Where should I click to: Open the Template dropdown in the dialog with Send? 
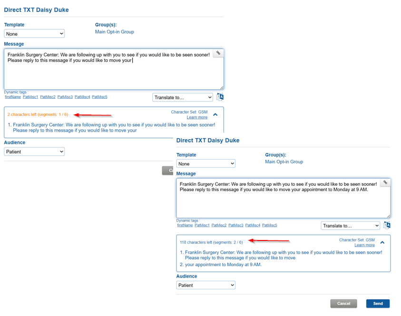(x=205, y=163)
